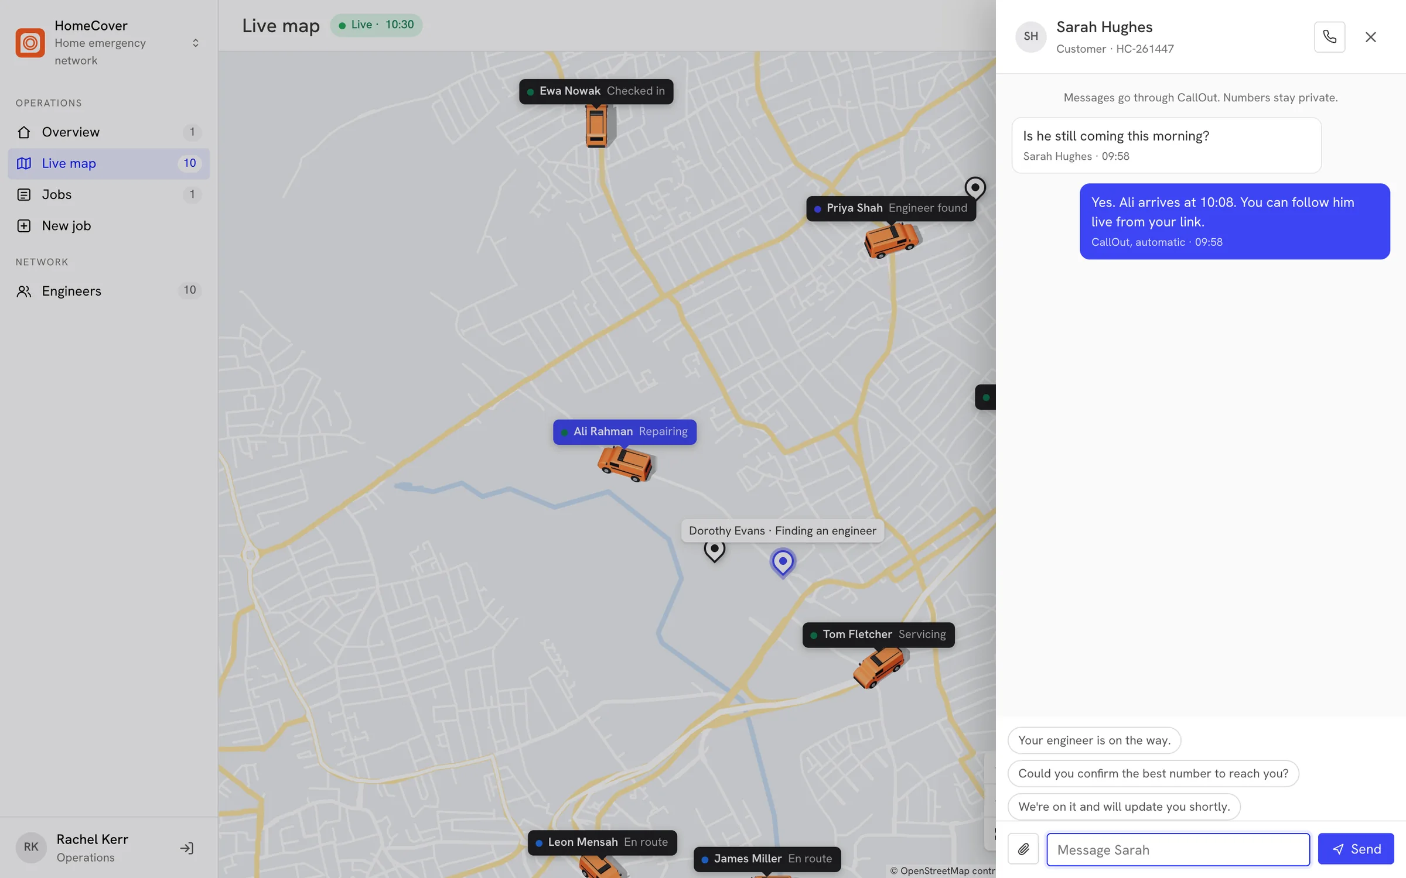Attach a file with paperclip icon
1406x878 pixels.
[1023, 849]
